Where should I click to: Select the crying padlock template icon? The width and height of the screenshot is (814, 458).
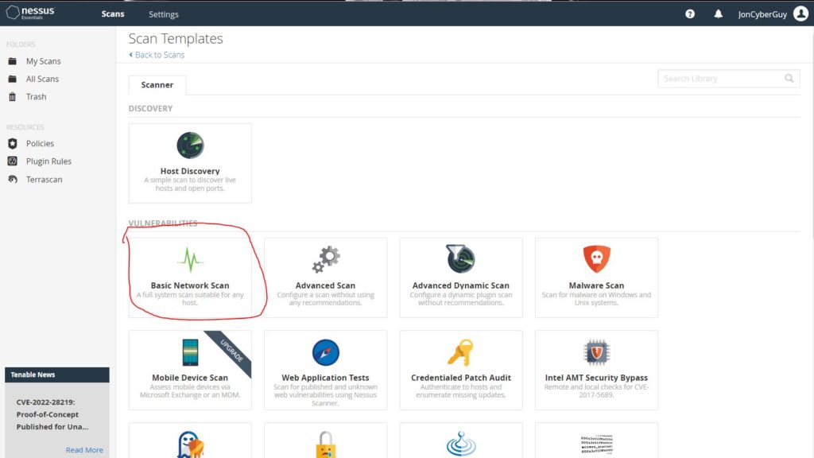pos(325,444)
